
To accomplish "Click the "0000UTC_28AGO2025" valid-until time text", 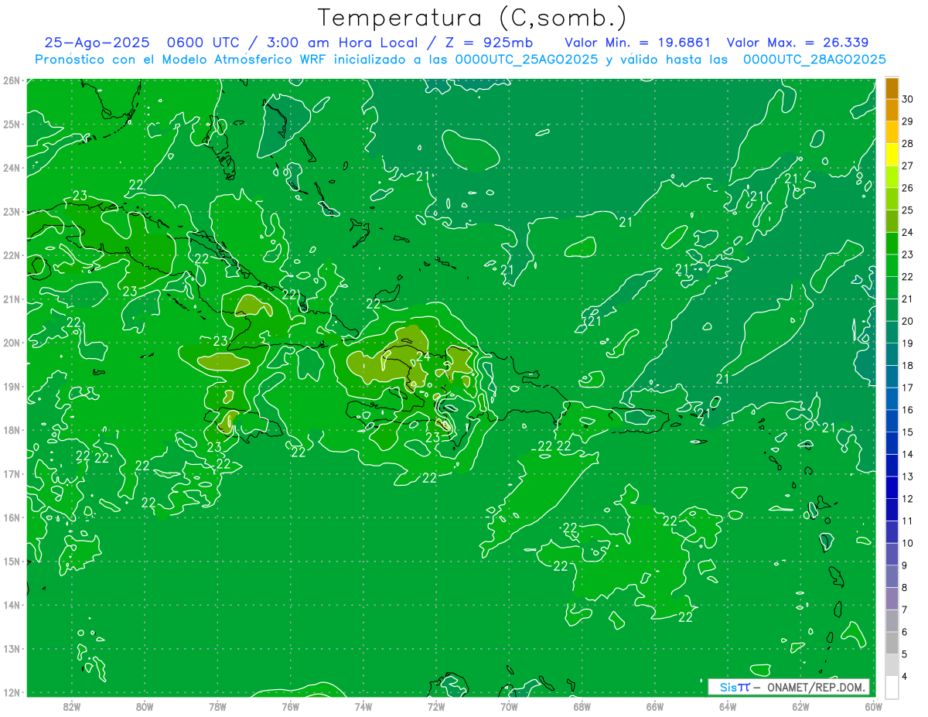I will click(x=814, y=60).
